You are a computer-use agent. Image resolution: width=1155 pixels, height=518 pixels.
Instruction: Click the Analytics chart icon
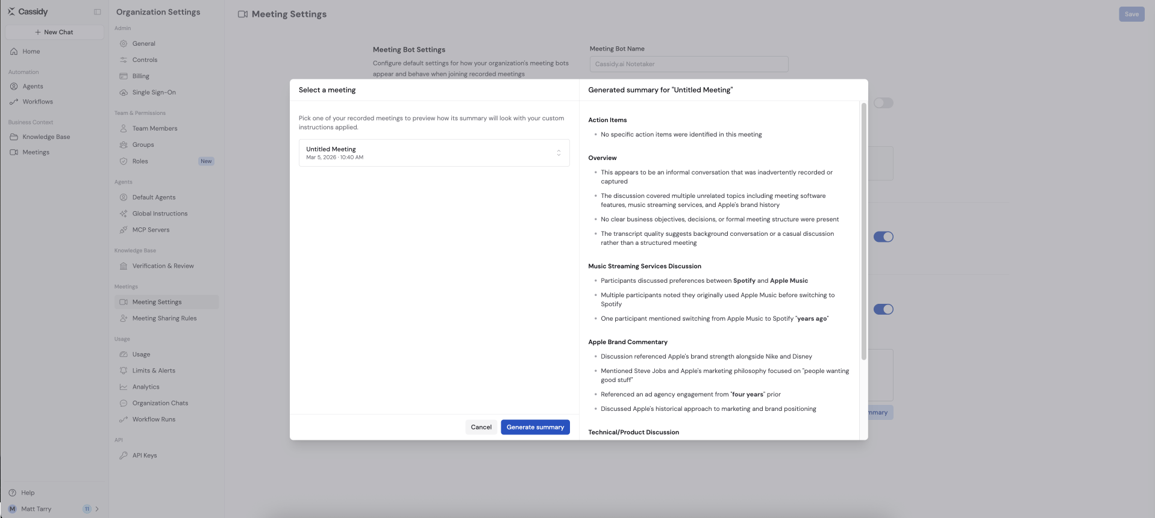(124, 387)
